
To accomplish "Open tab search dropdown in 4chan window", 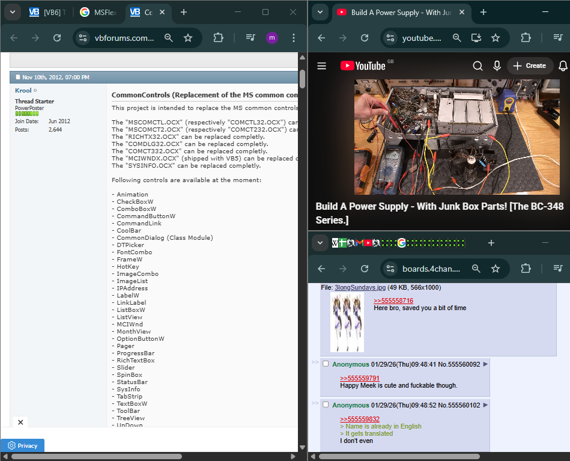I will (320, 243).
